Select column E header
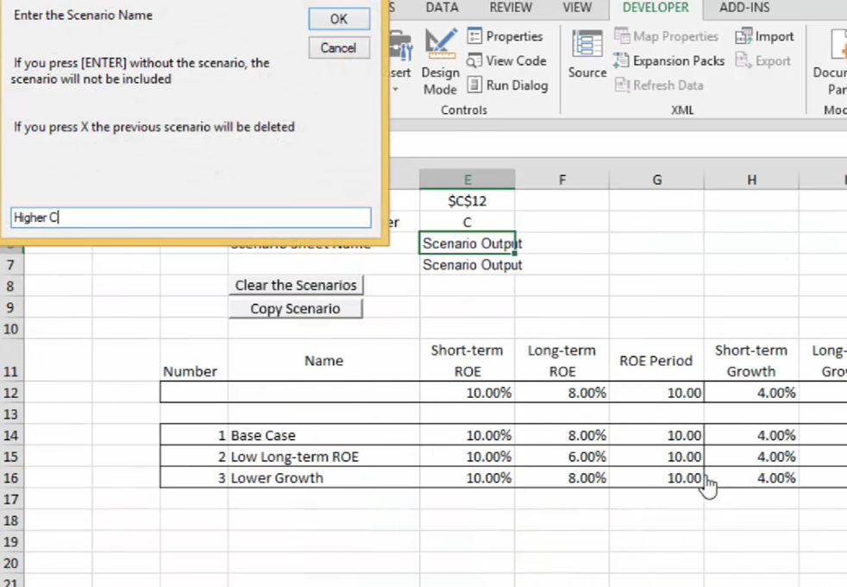The width and height of the screenshot is (847, 587). point(467,180)
